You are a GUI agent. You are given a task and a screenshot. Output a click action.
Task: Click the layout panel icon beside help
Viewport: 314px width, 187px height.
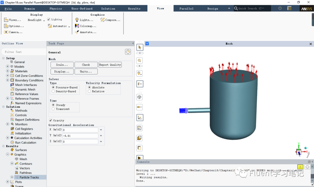point(289,8)
